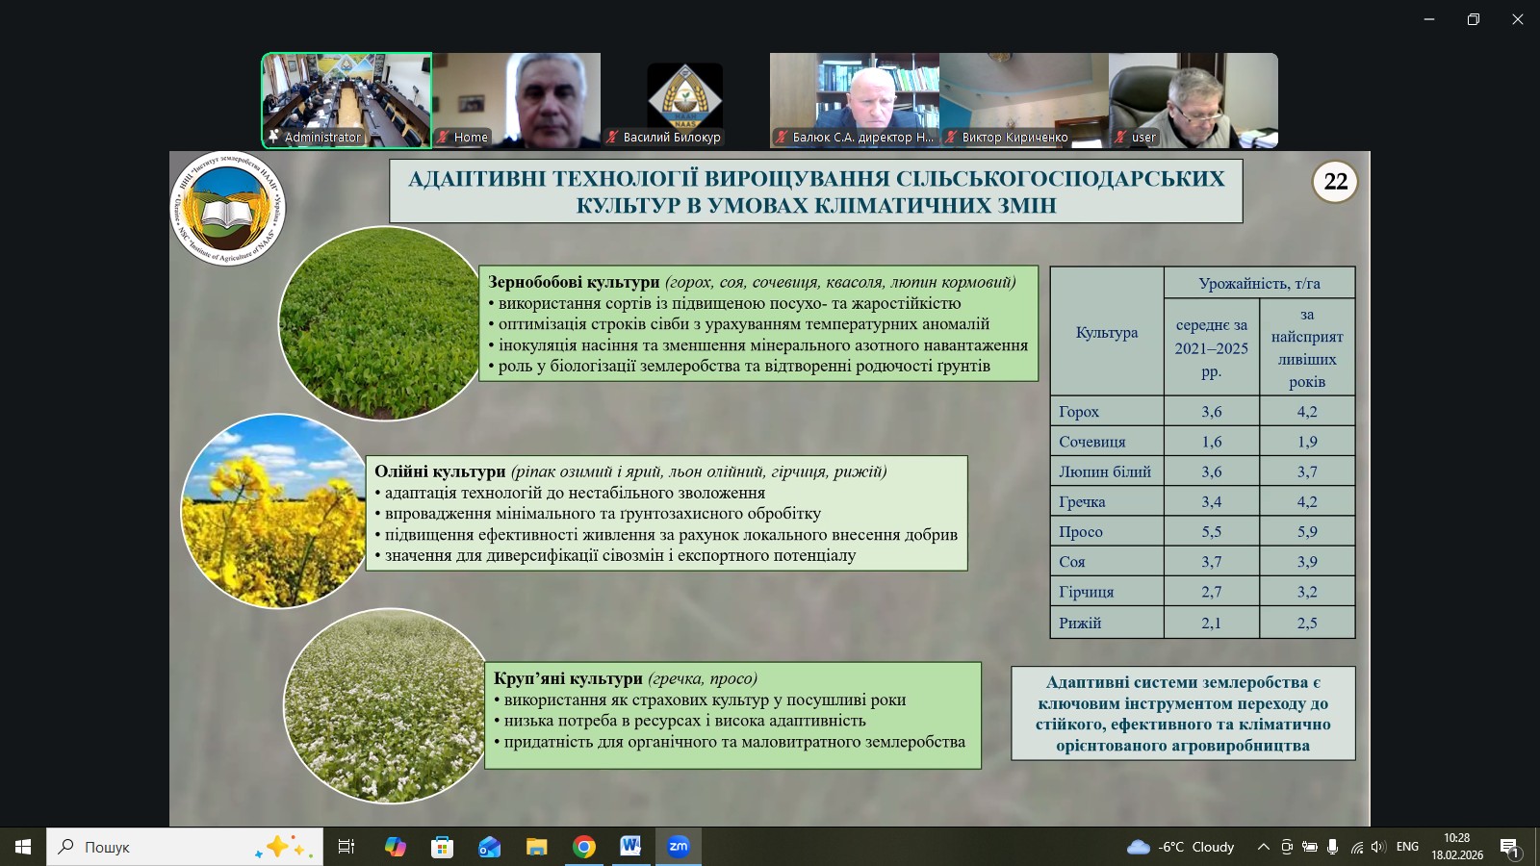The width and height of the screenshot is (1540, 866).
Task: Click the microphone icon in the system tray
Action: coord(1332,847)
